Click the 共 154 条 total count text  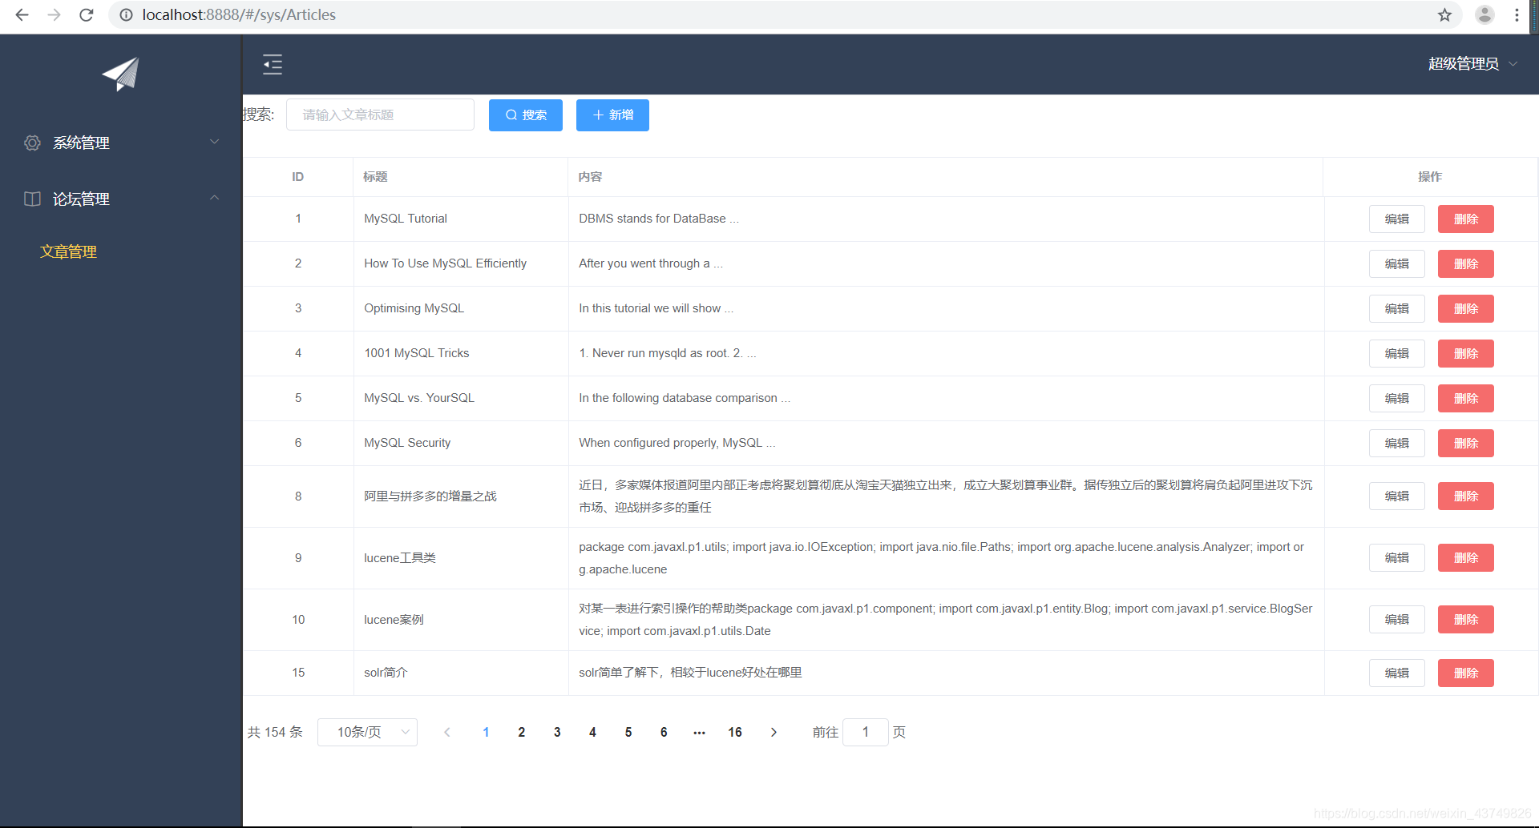[x=275, y=732]
